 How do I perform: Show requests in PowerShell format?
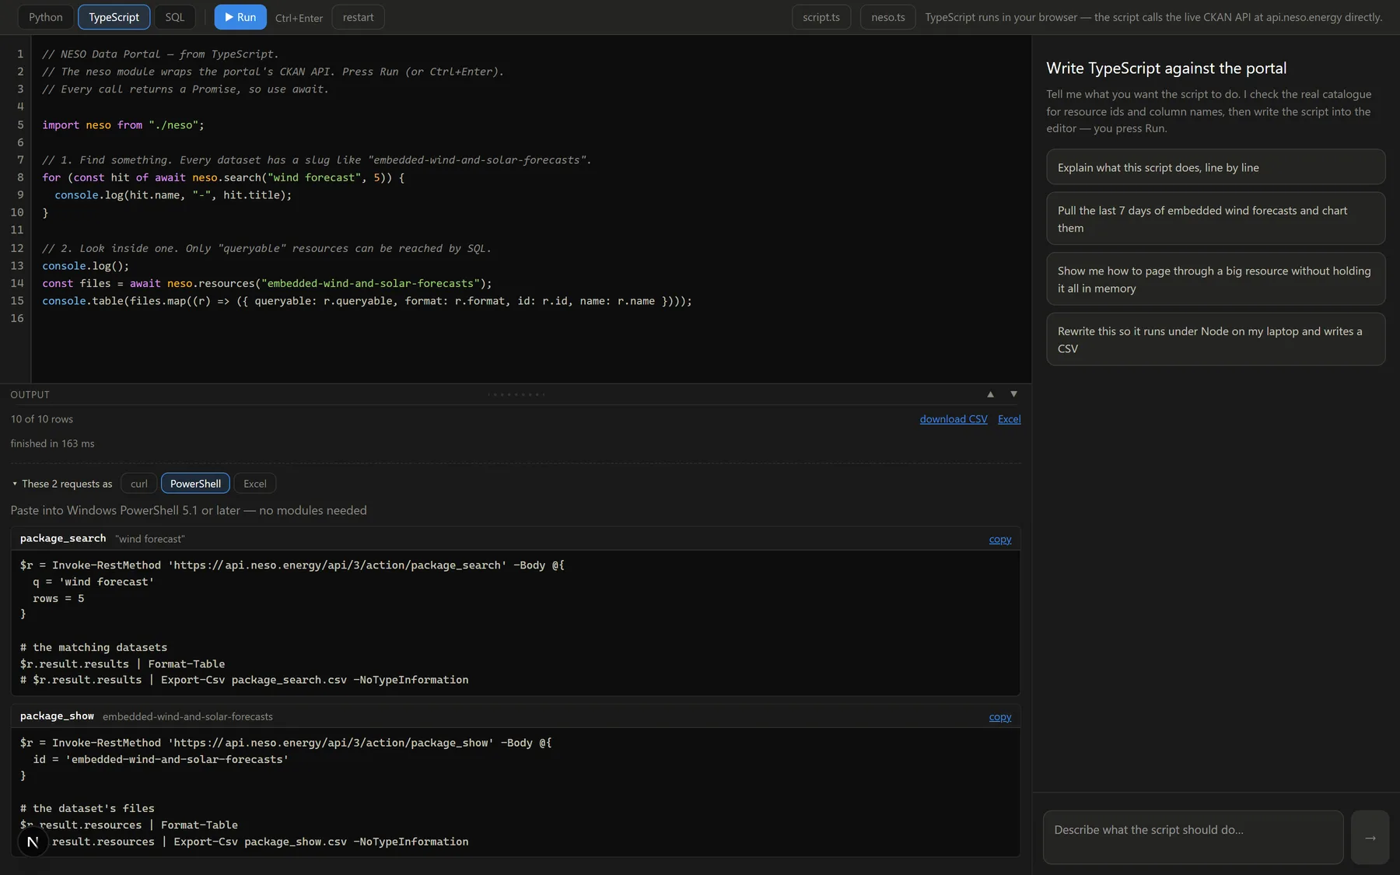195,484
